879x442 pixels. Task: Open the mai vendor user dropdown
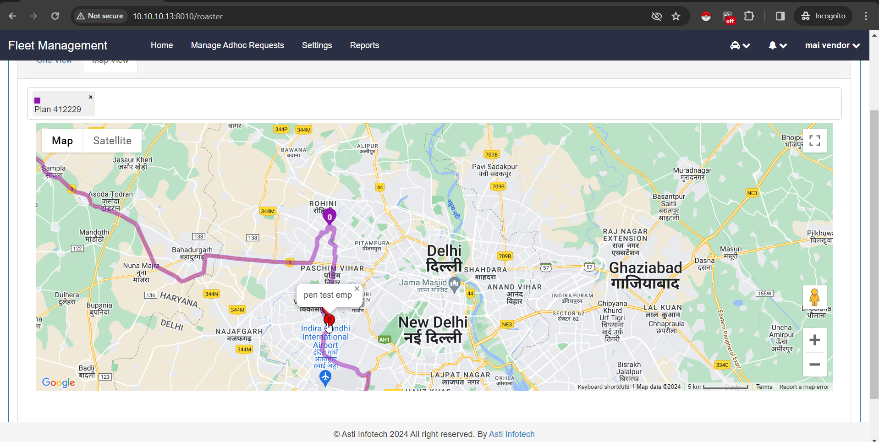(x=832, y=45)
